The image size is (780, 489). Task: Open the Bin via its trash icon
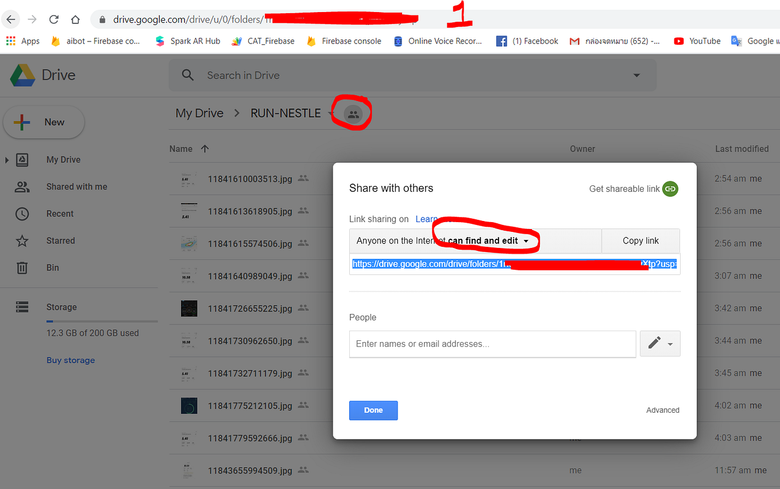[x=21, y=267]
